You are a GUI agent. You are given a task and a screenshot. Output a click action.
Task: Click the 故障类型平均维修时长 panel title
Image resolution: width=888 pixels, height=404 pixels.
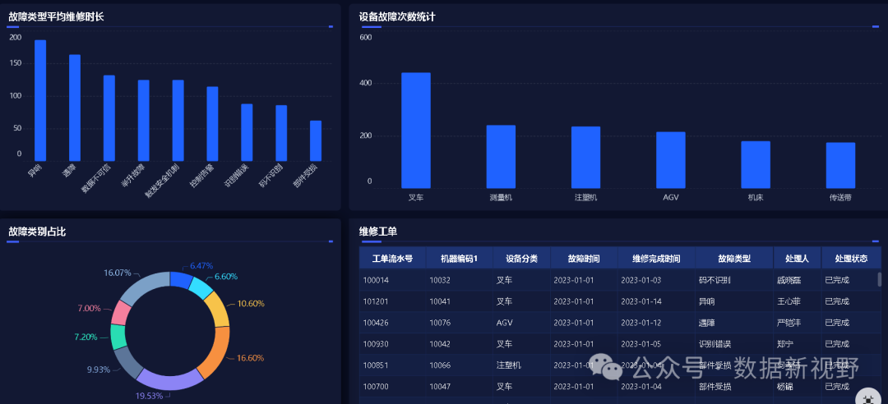(x=56, y=17)
